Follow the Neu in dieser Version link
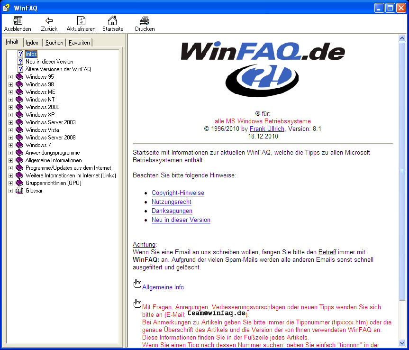Viewport: 409px width, 350px height. (181, 220)
